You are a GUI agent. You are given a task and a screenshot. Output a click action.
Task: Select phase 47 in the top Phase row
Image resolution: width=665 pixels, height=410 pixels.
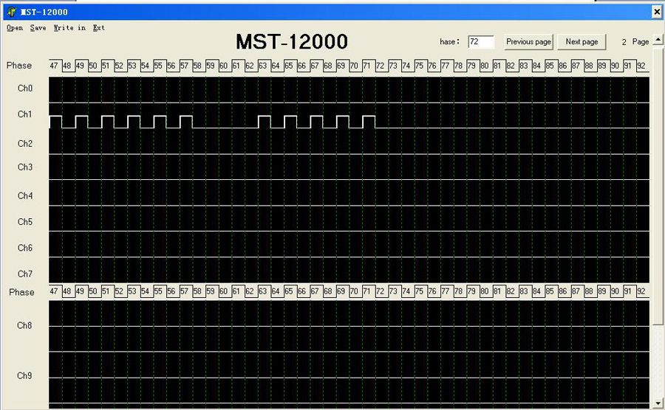[54, 66]
